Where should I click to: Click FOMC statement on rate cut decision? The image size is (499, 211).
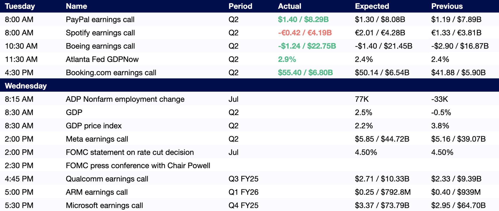(x=129, y=152)
